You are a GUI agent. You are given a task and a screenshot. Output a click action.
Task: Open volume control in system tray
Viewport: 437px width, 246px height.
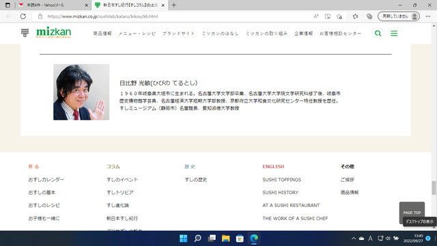point(388,238)
